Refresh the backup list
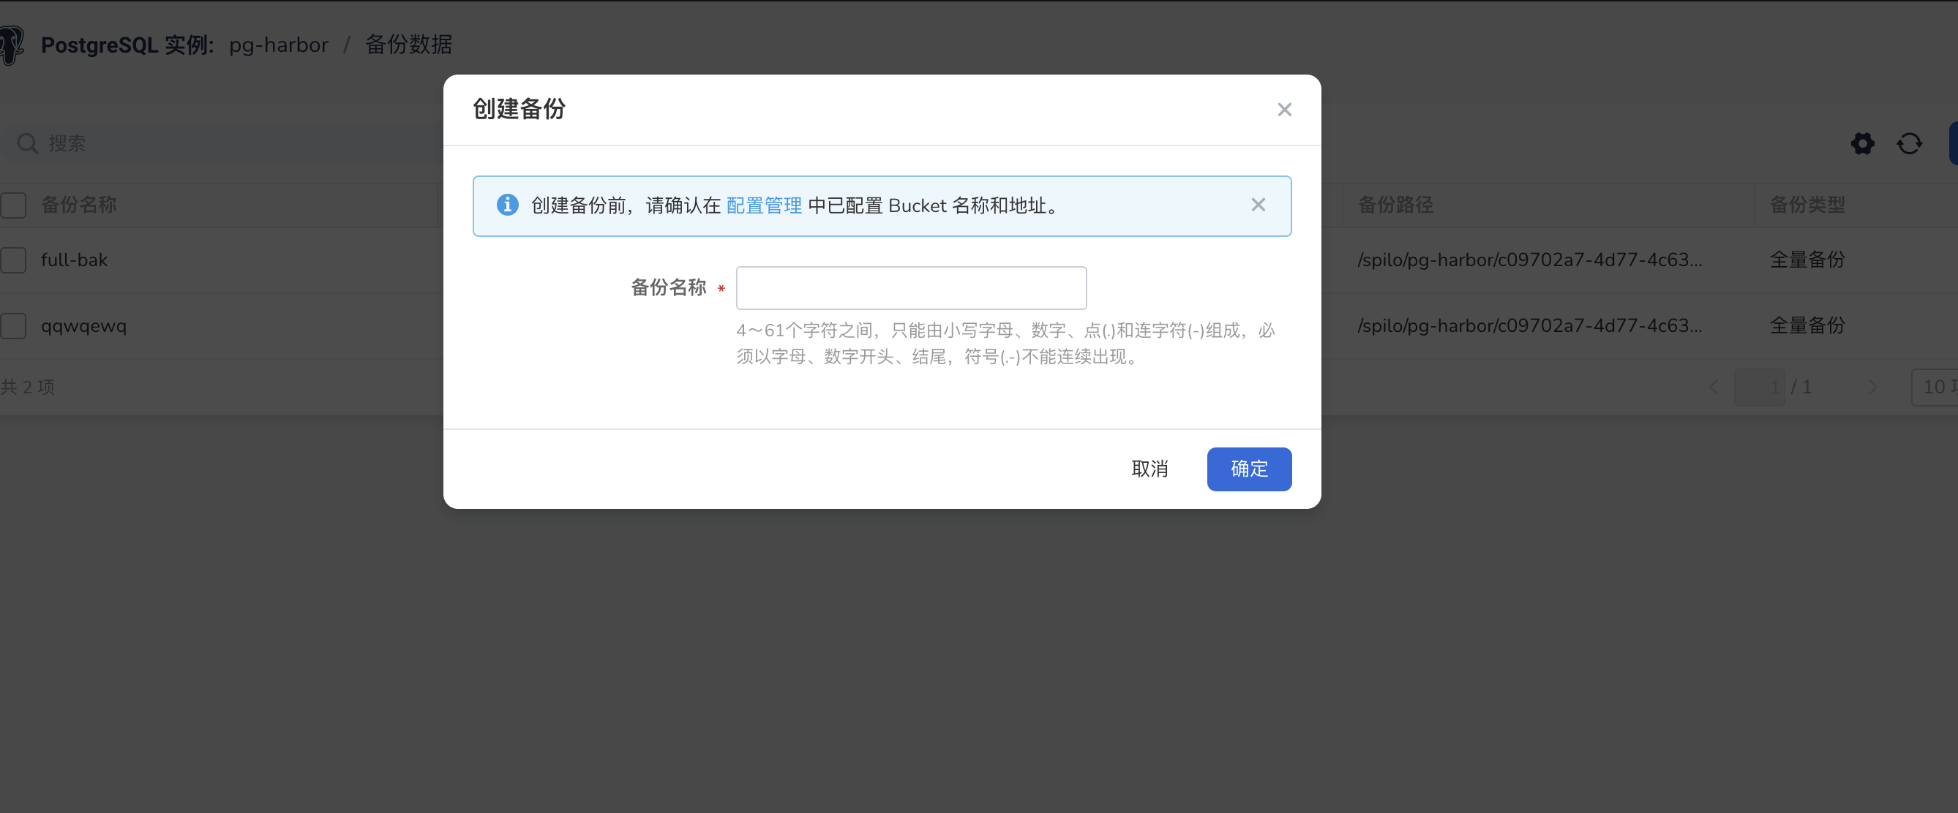The image size is (1958, 813). pos(1910,143)
